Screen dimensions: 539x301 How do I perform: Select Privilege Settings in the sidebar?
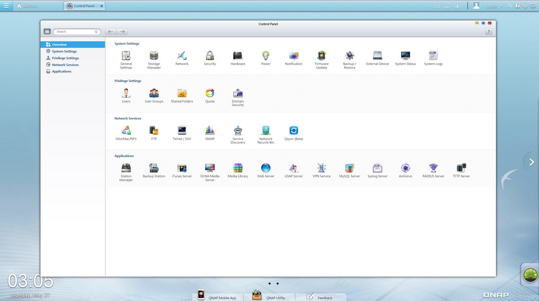73,58
